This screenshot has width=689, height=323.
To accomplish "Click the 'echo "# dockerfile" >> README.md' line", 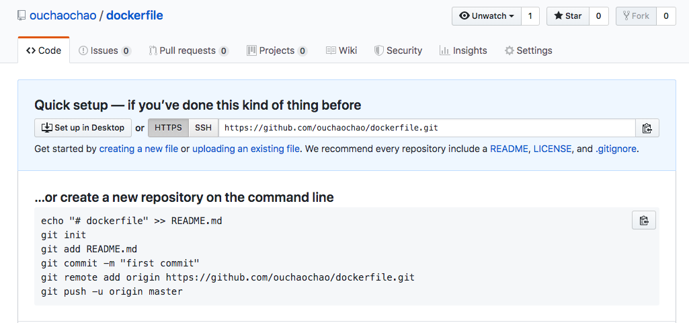I will coord(132,221).
